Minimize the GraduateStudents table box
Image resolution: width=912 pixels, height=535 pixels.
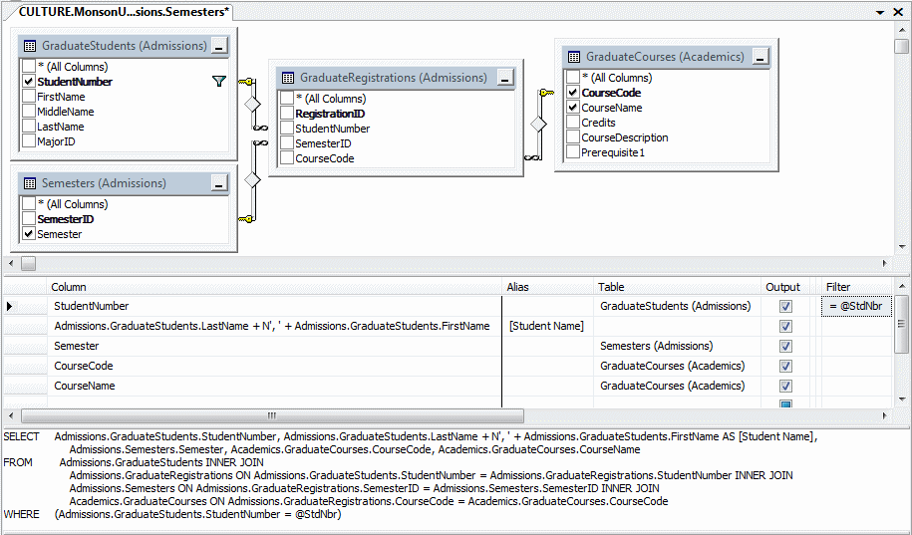pos(218,47)
